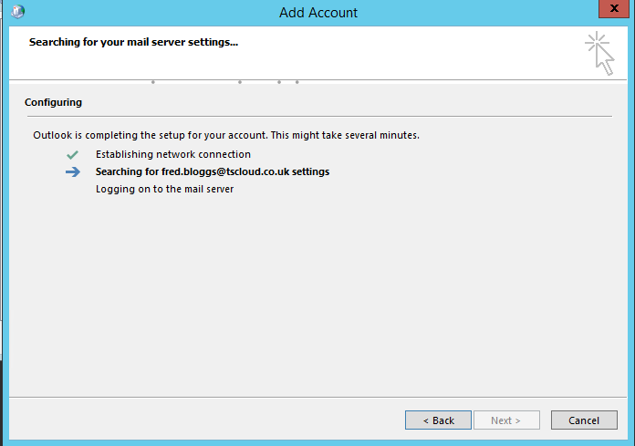Cancel the account setup

click(x=584, y=420)
